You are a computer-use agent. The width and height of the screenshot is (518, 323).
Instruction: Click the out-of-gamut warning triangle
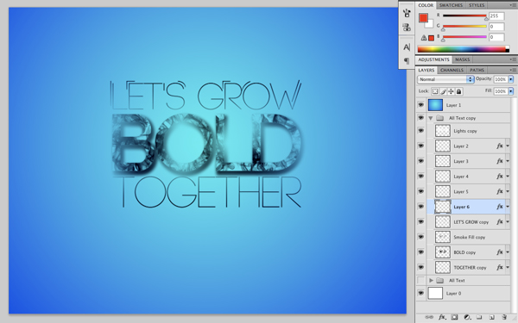(x=424, y=38)
